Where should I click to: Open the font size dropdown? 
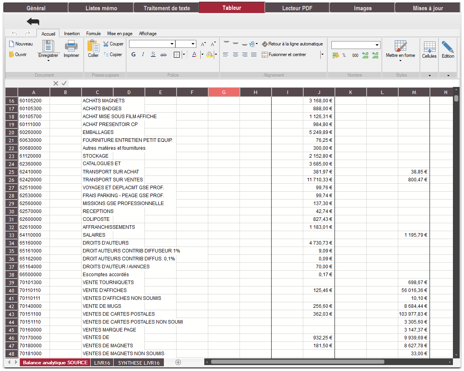coord(193,44)
